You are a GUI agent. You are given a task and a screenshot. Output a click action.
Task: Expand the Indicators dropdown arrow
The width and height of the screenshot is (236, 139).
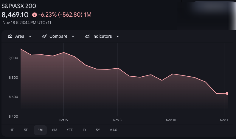click(117, 36)
